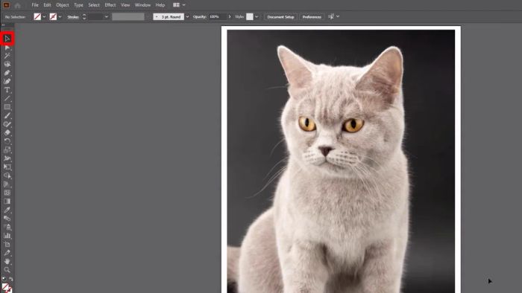The height and width of the screenshot is (293, 522).
Task: Click the Opacity 100% field
Action: tap(218, 16)
